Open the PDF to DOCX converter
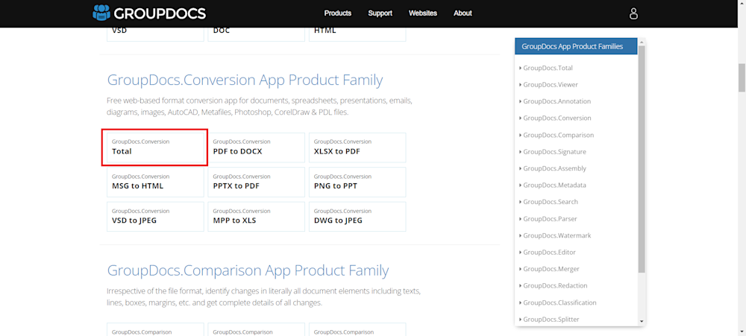This screenshot has width=746, height=336. tap(257, 148)
